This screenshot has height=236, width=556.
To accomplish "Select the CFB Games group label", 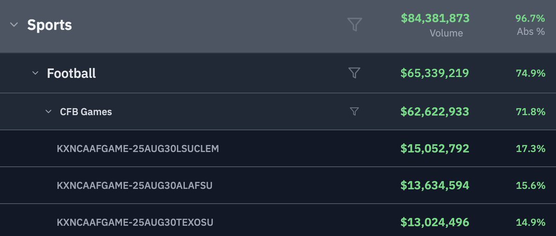I will (x=86, y=112).
